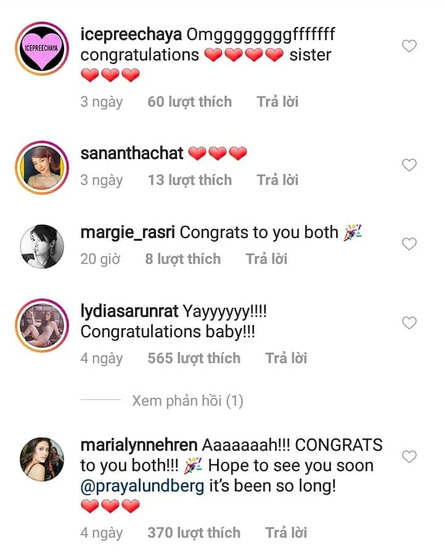
Task: Like the icepreechaya comment with heart icon
Action: pyautogui.click(x=409, y=46)
